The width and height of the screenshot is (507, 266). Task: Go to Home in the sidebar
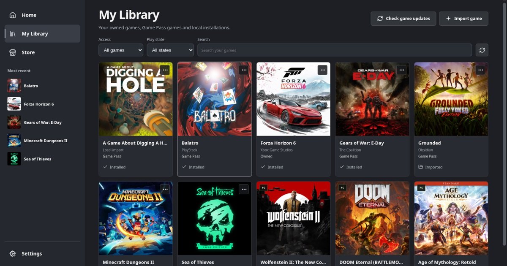click(x=42, y=15)
